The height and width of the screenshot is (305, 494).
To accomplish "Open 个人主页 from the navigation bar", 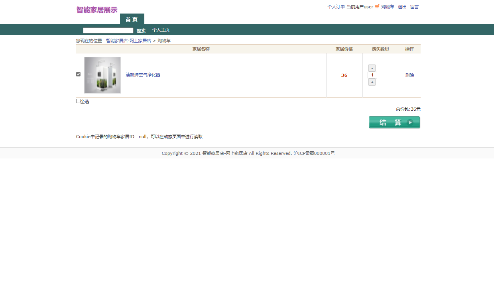I will (161, 30).
